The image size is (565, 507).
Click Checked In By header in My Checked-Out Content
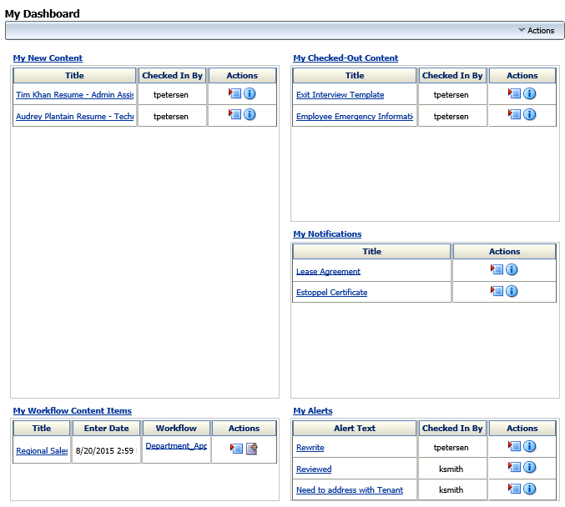click(x=452, y=76)
